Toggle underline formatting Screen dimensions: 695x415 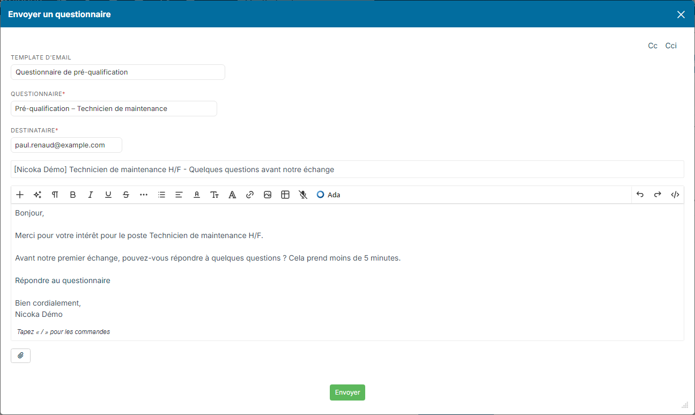[108, 195]
